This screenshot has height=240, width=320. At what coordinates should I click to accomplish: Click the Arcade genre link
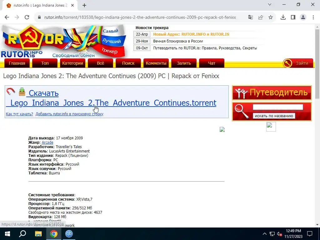pos(47,142)
